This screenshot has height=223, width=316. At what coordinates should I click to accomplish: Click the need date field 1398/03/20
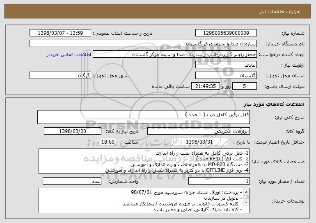tap(73, 131)
